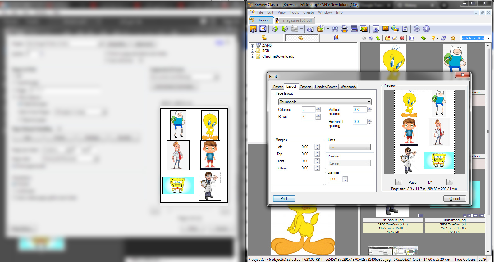Expand the ZAN5 tree node
The image size is (494, 262).
tap(253, 46)
